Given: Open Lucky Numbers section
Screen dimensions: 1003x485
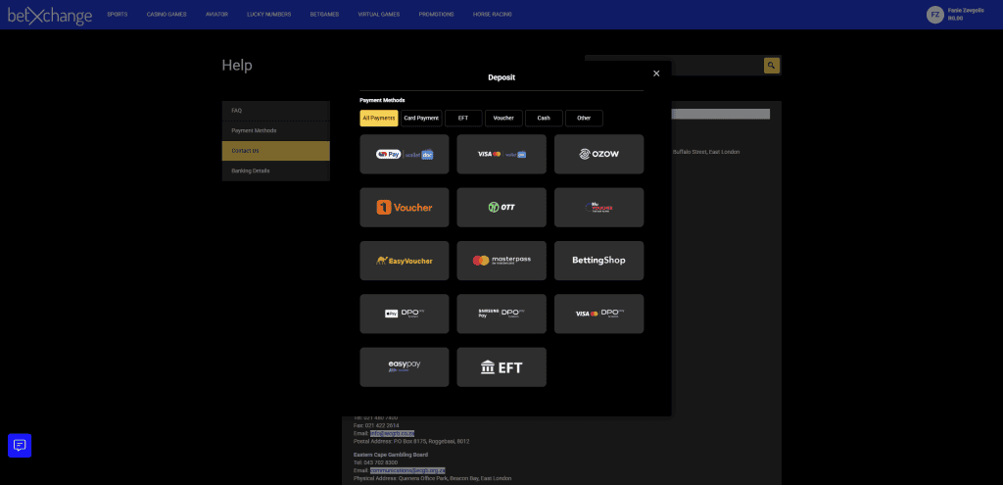Looking at the screenshot, I should click(268, 15).
